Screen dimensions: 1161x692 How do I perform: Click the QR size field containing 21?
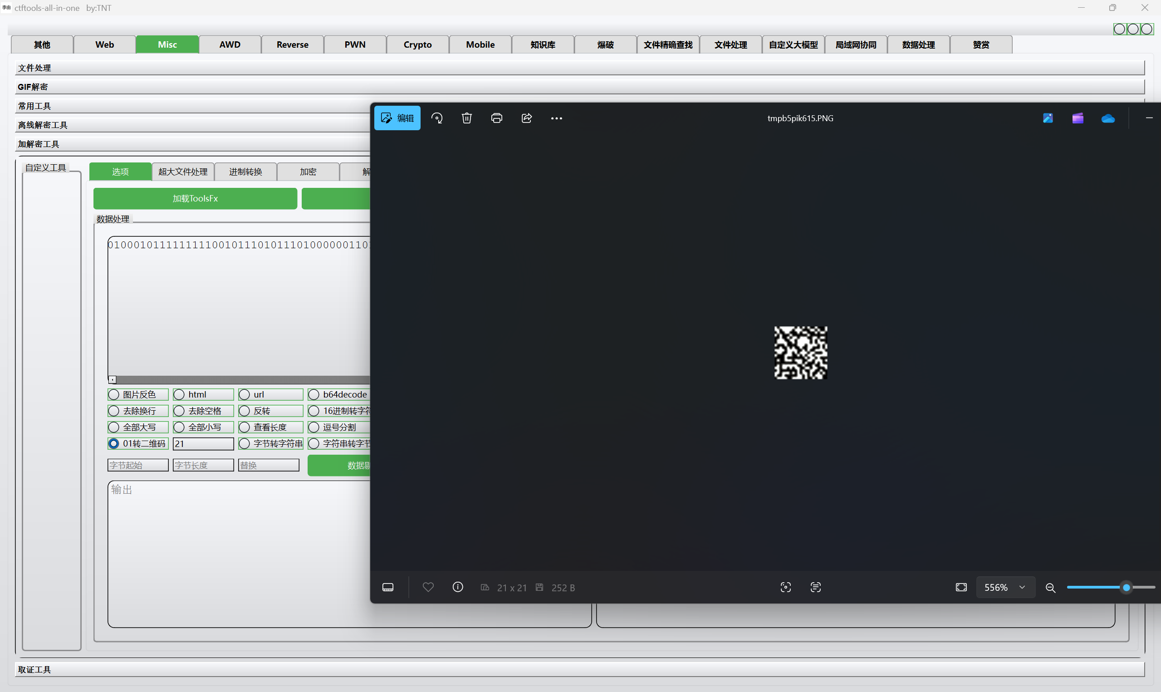[x=203, y=444]
